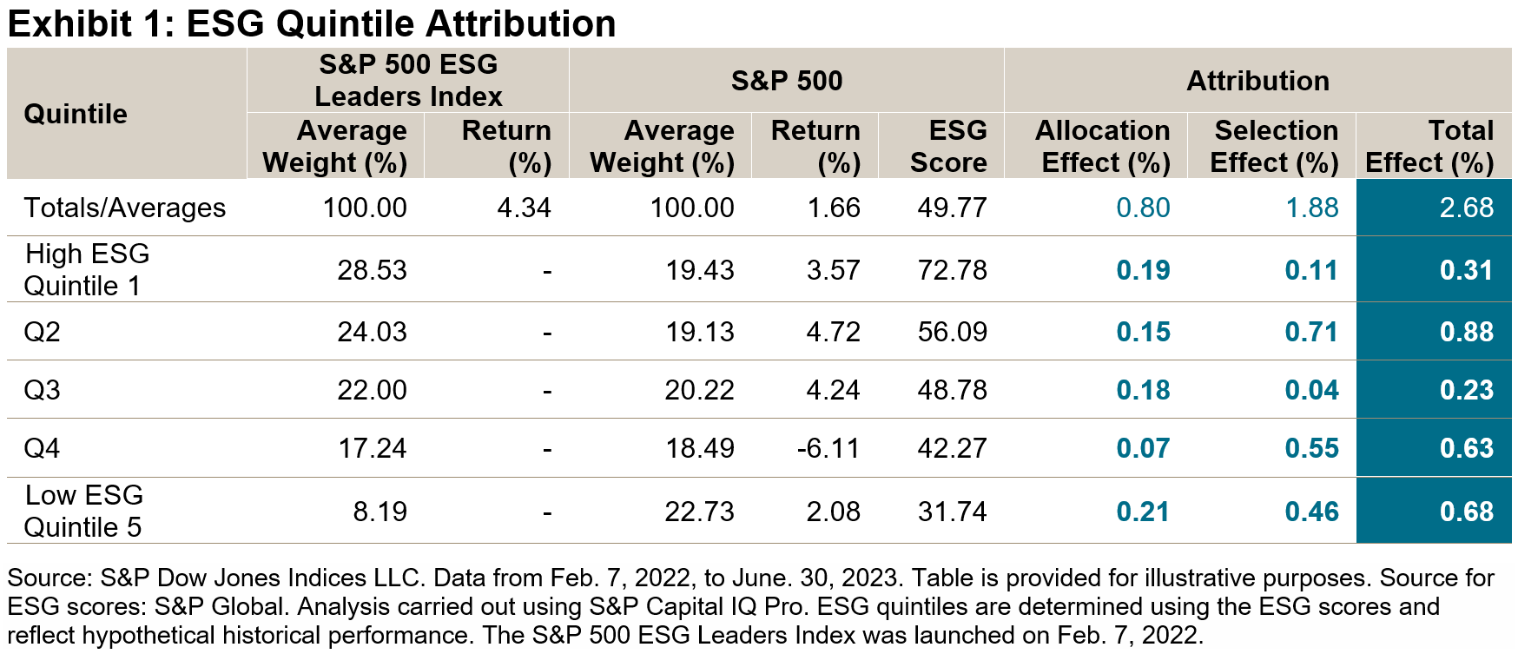Click the 28.53 average weight cell
Screen dimensions: 1518x654
[x=372, y=270]
